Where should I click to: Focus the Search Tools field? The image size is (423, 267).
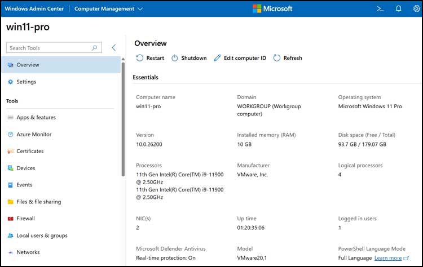tap(54, 48)
